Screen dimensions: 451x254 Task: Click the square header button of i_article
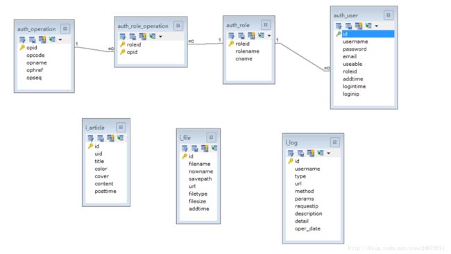coord(121,127)
